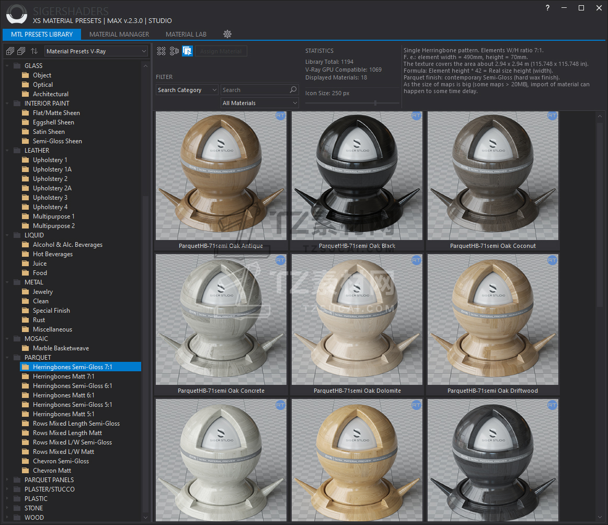Click RT badge on Oak Concrete thumbnail

280,260
